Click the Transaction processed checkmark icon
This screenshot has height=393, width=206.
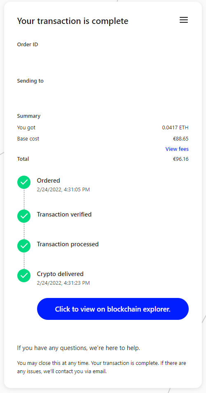point(24,246)
